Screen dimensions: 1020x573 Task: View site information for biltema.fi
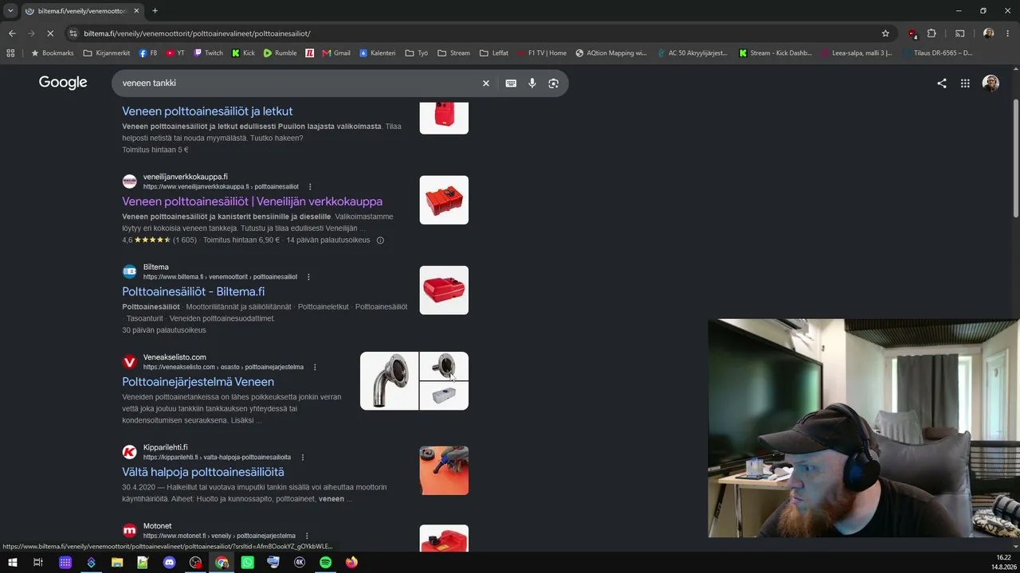[73, 33]
